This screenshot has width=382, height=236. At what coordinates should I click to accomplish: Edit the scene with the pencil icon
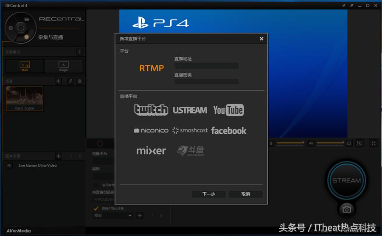(70, 81)
